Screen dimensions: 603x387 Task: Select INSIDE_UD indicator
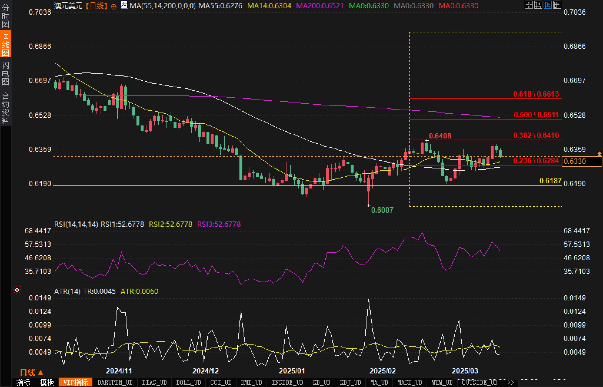tap(287, 382)
